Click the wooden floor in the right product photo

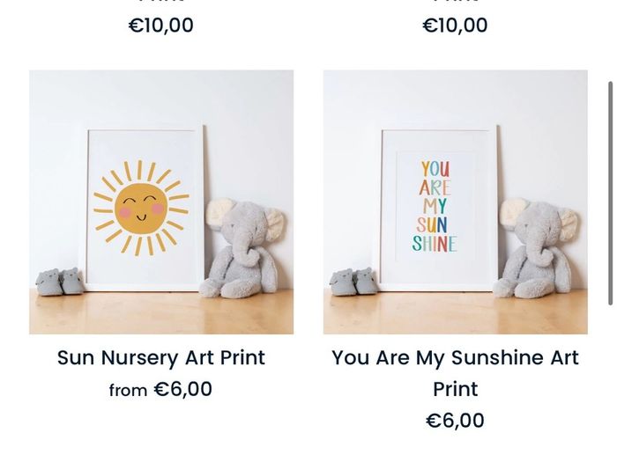tap(456, 314)
